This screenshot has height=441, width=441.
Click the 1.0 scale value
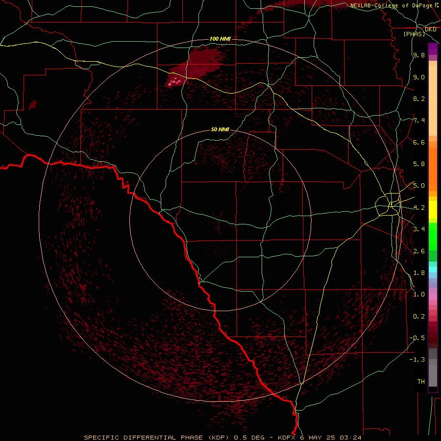(419, 294)
